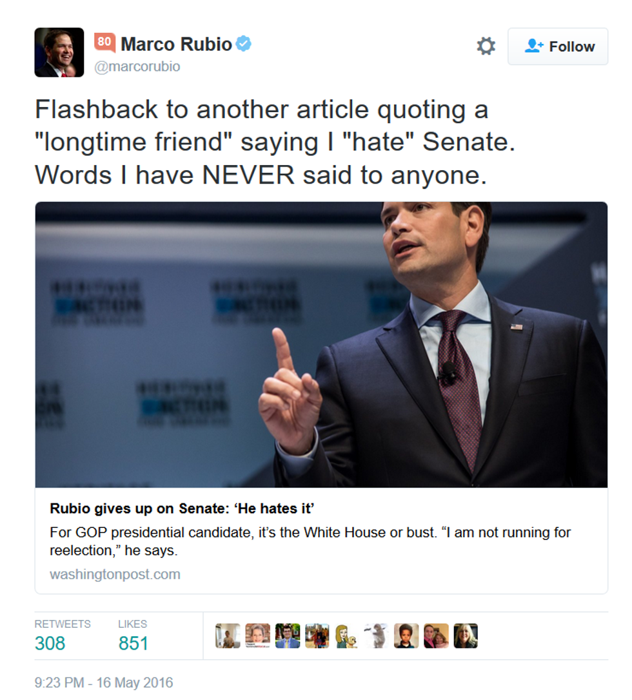Open the article preview photo
Screen dimensions: 632x700
coord(321,344)
